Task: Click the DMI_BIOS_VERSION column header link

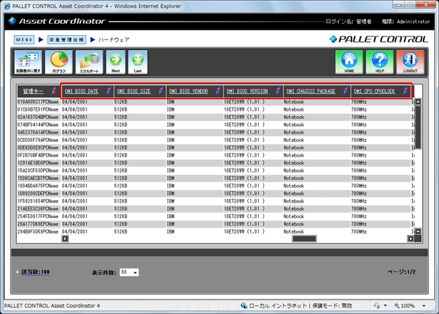Action: point(247,91)
